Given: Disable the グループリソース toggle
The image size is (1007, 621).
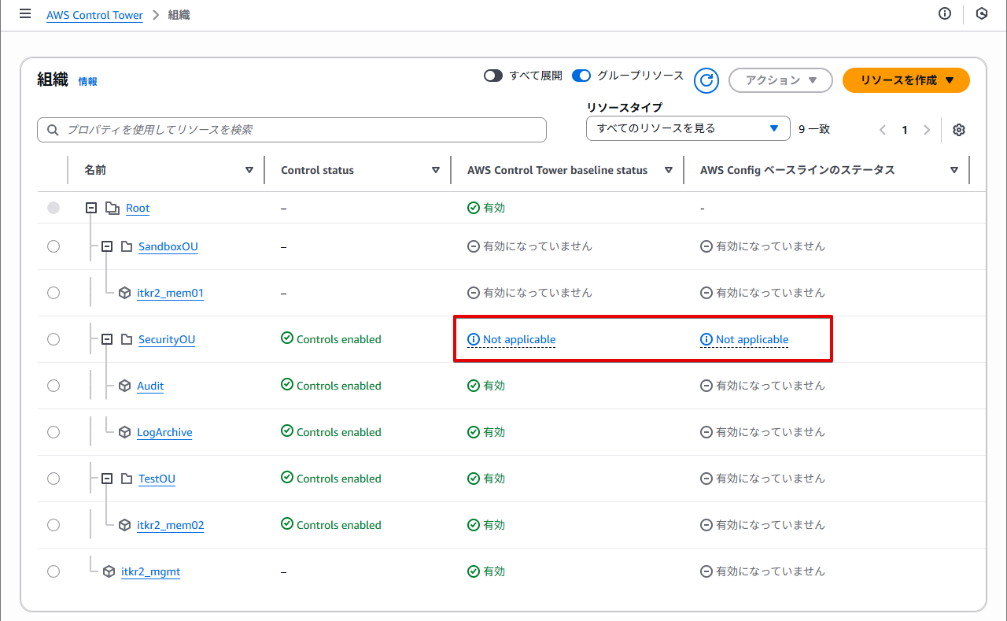Looking at the screenshot, I should tap(581, 76).
